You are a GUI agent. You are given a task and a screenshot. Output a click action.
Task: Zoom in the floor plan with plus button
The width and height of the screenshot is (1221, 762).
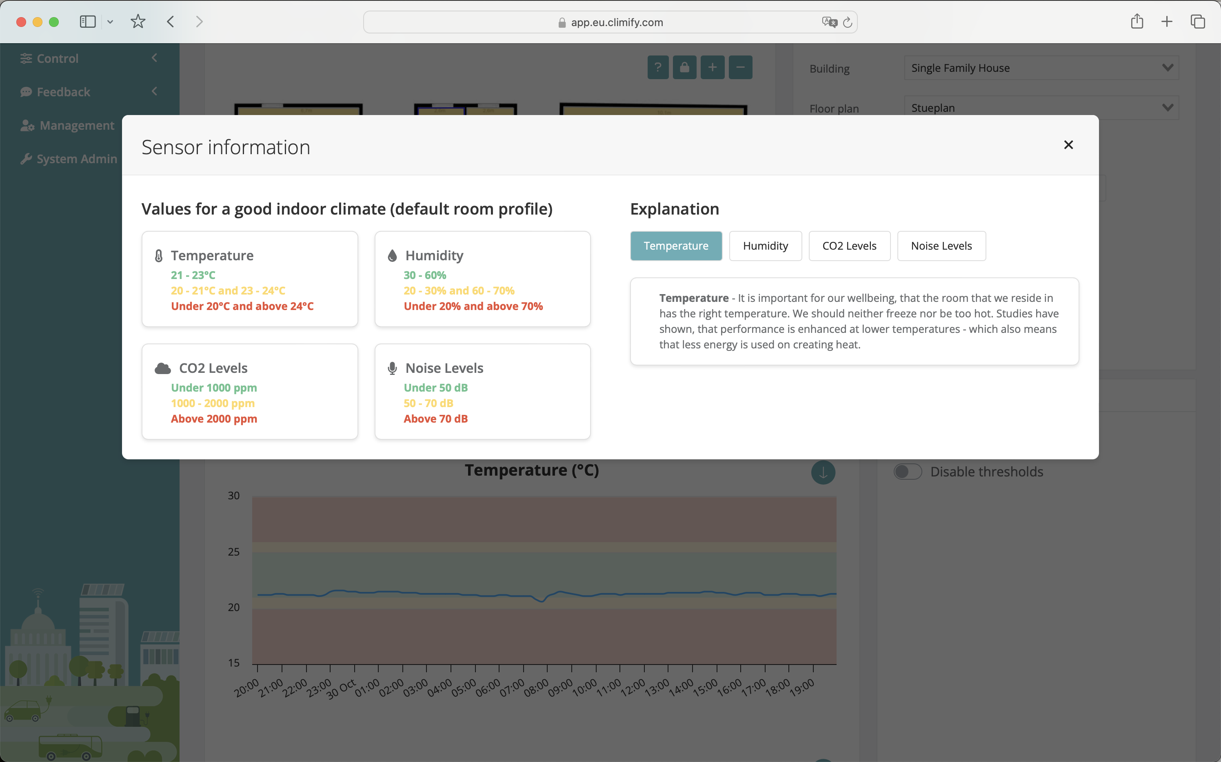click(x=713, y=67)
